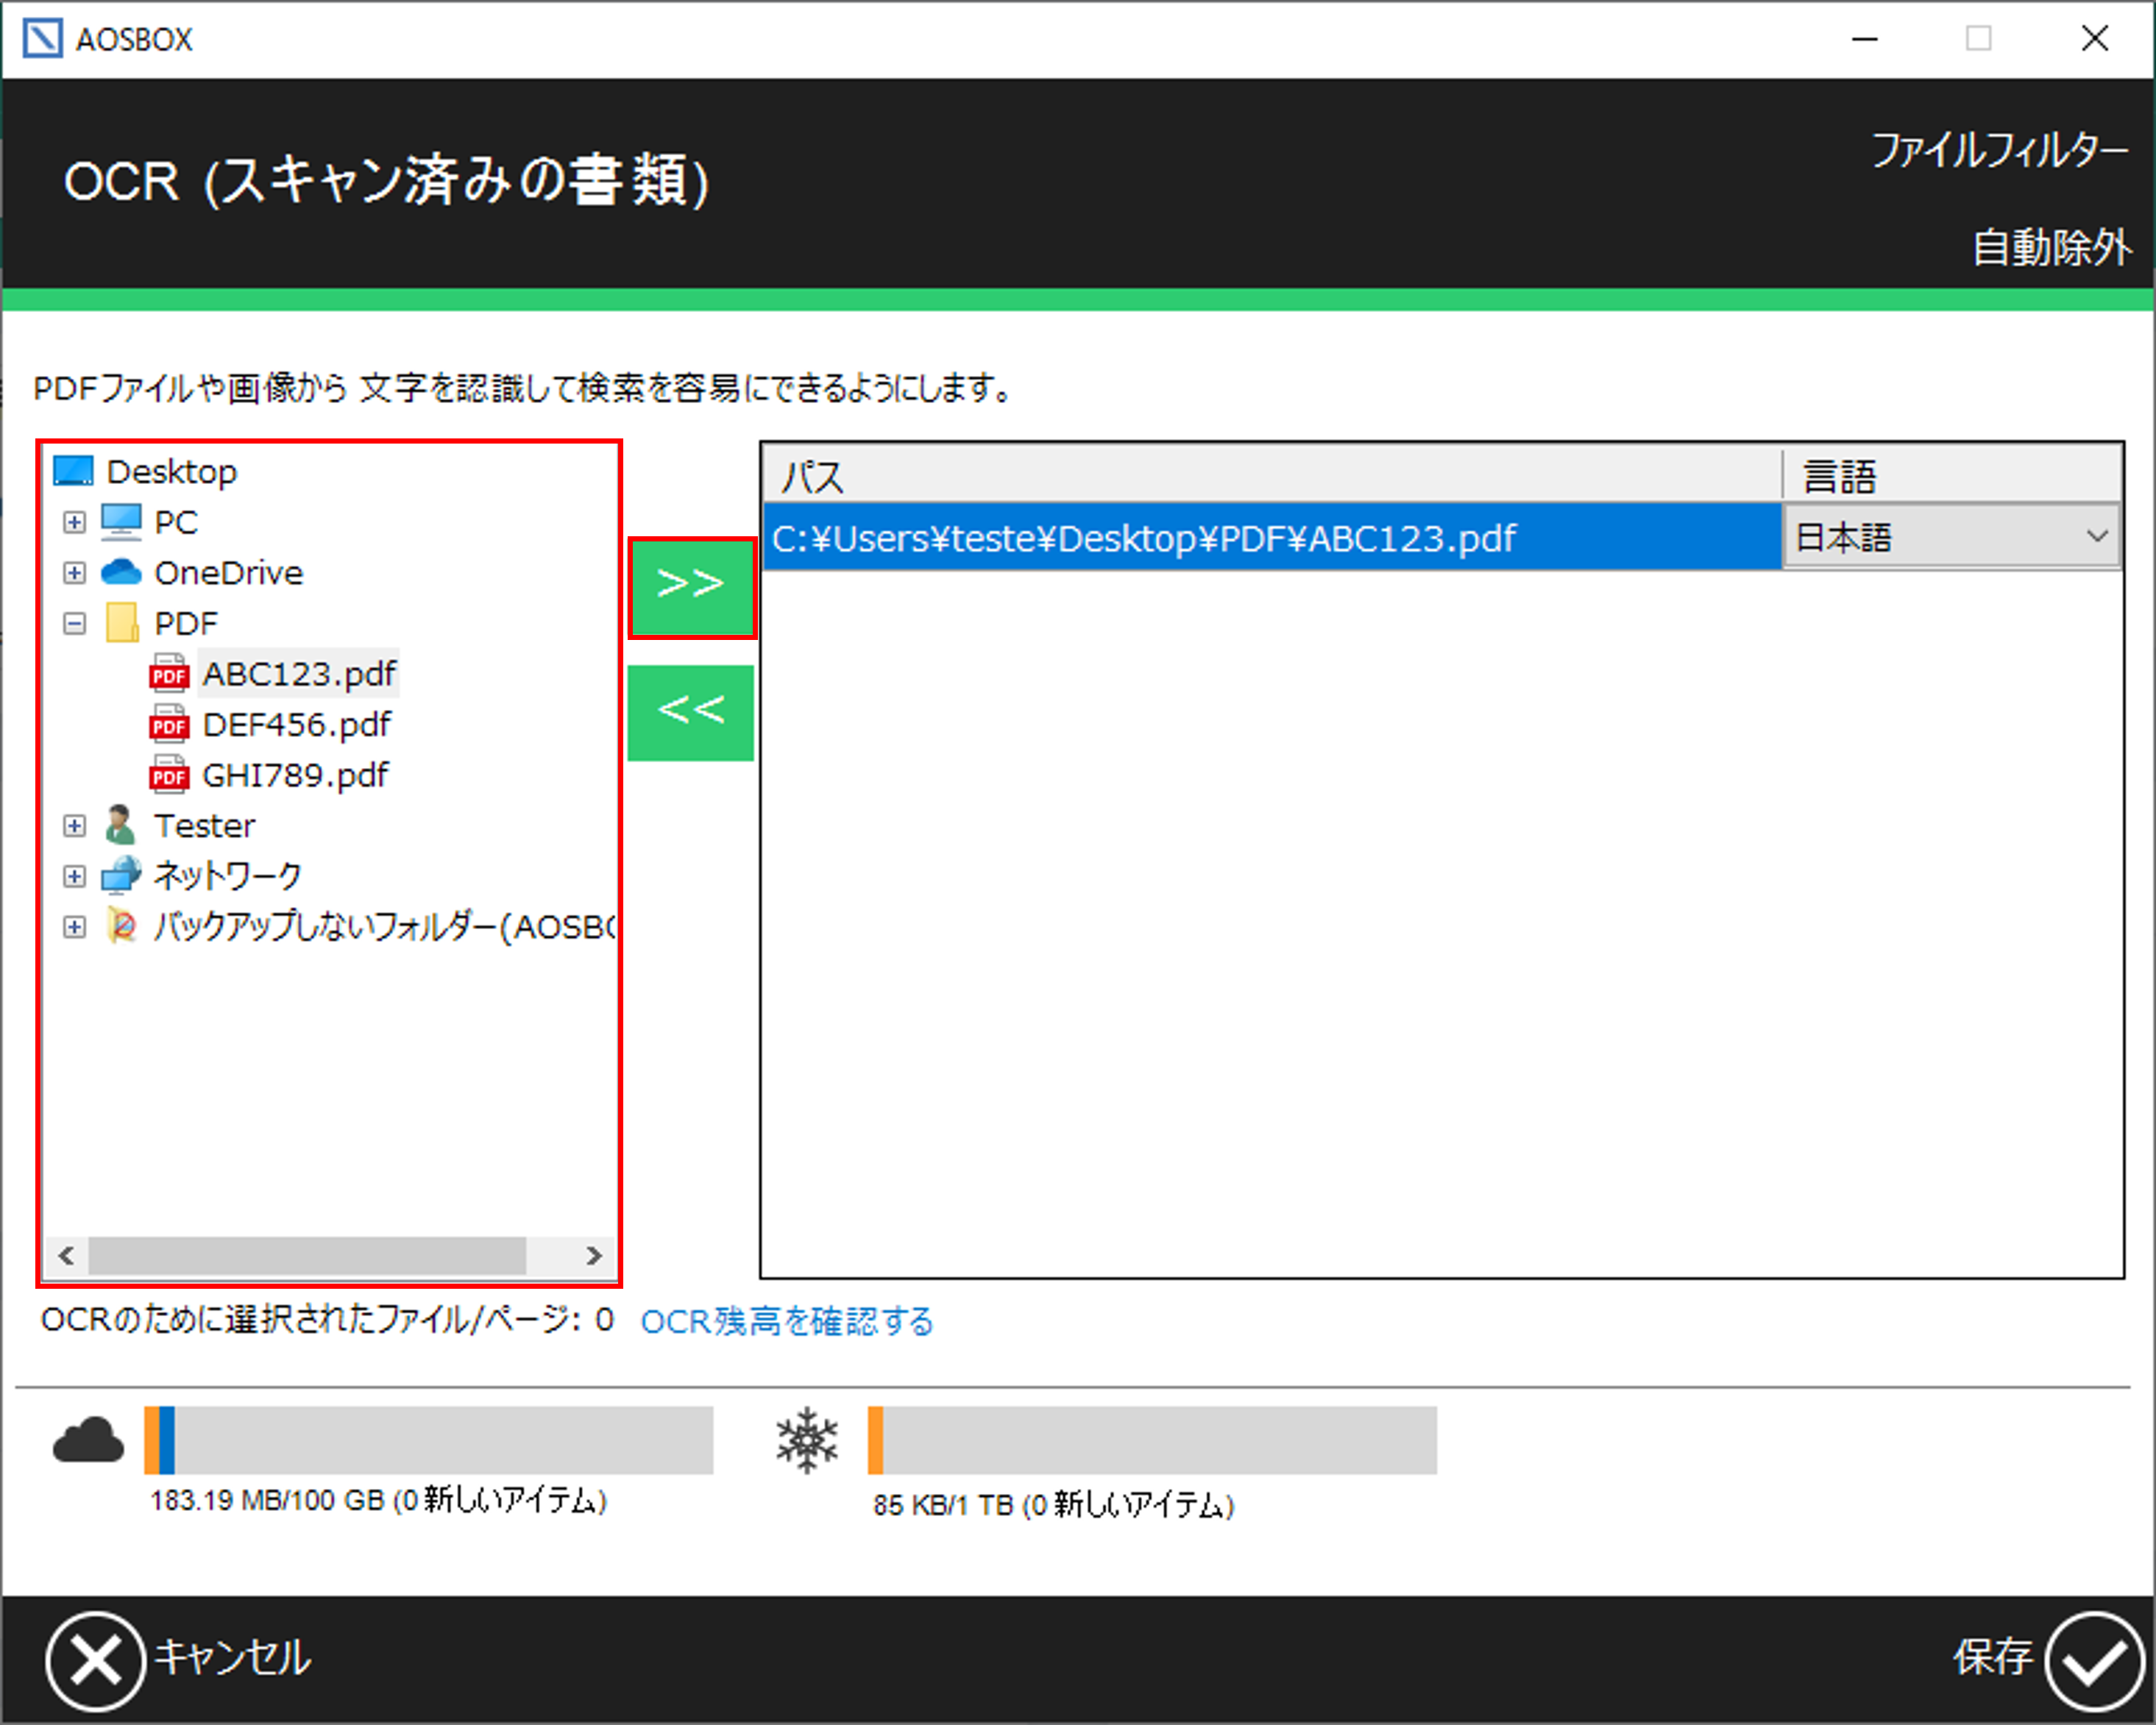Click the OCRのために選択されたファイル/ページ: 0 text
Viewport: 2156px width, 1725px height.
[x=327, y=1320]
